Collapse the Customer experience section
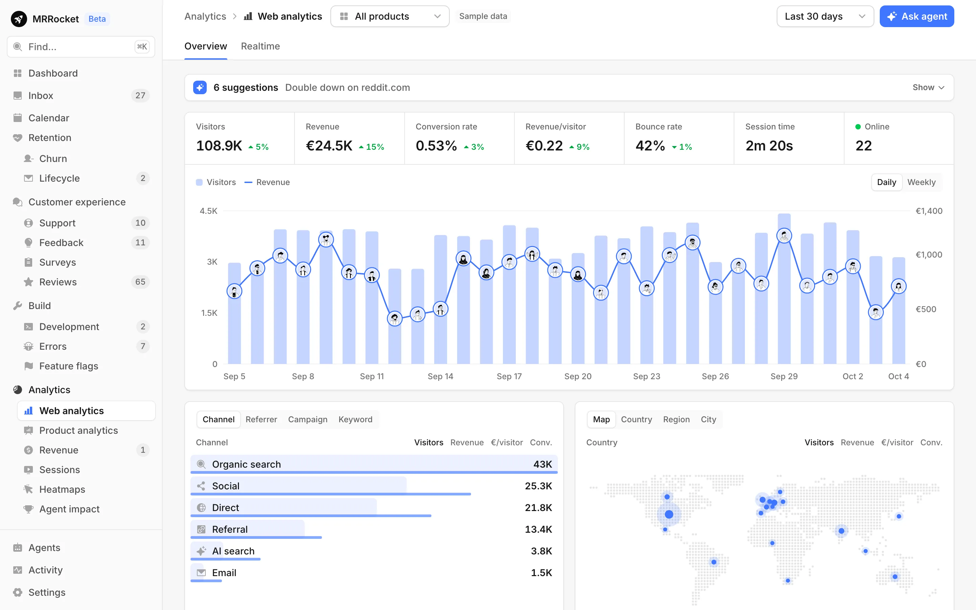Viewport: 976px width, 610px height. pos(77,202)
